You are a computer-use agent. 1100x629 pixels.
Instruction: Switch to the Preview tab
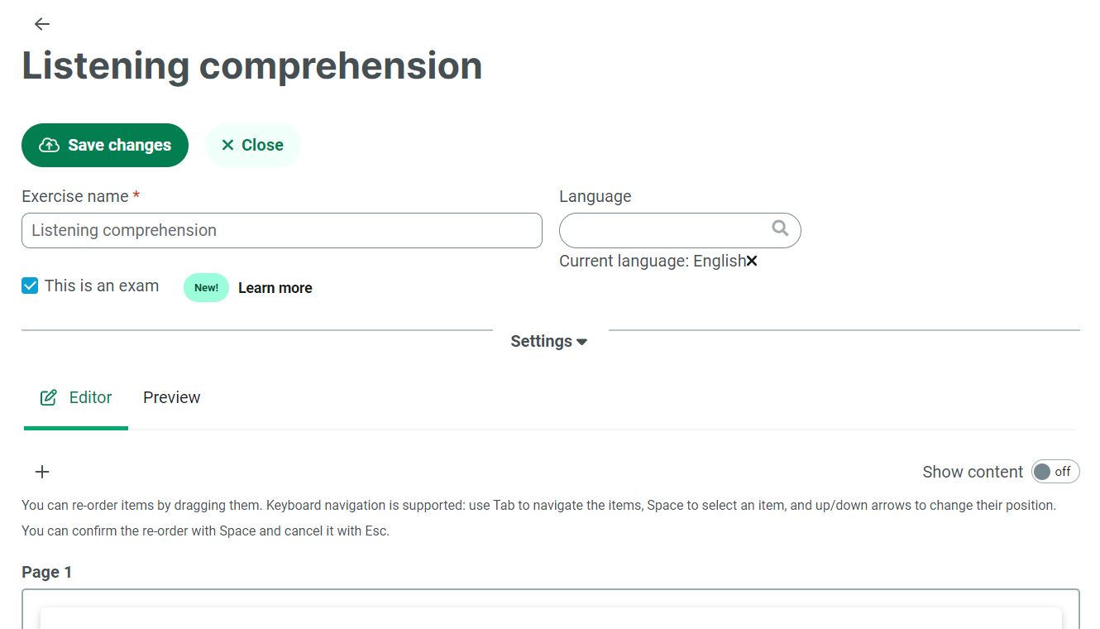coord(171,398)
